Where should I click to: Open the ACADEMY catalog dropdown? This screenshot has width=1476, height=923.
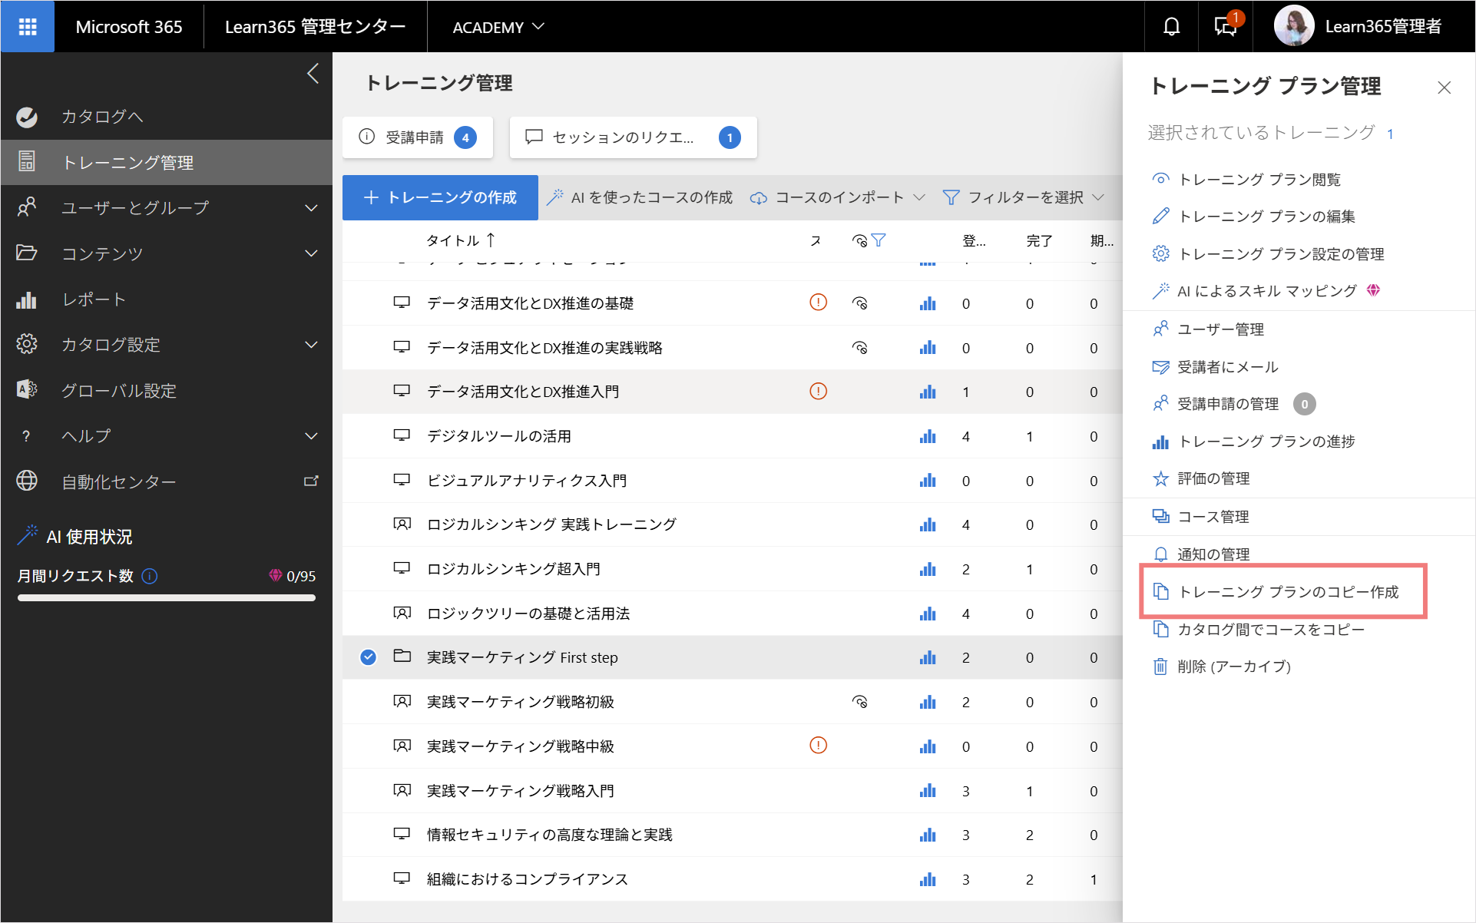coord(498,27)
